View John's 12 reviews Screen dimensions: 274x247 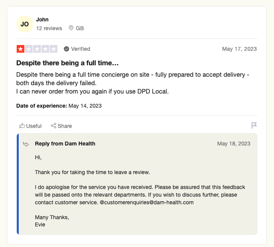49,28
